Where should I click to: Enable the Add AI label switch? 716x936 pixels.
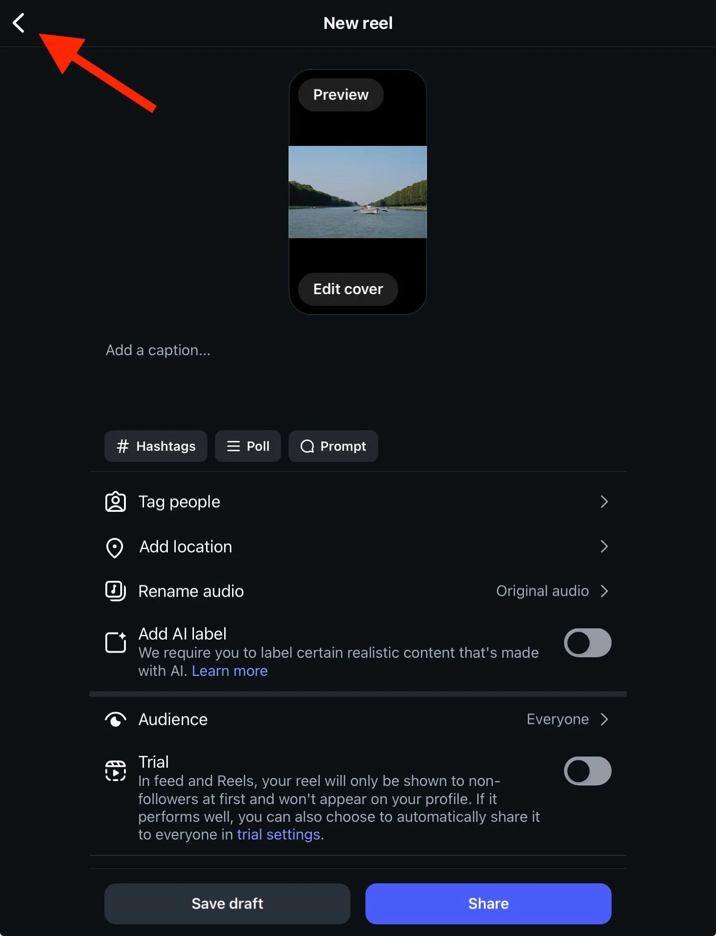(587, 643)
